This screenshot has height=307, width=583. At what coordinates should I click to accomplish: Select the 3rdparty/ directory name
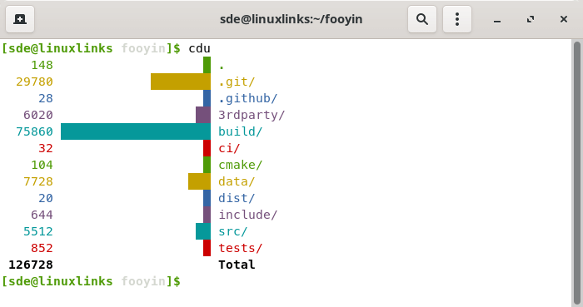click(252, 115)
